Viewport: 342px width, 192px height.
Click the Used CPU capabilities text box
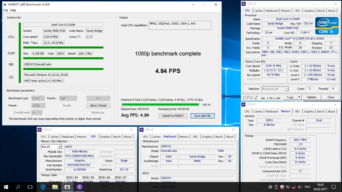[180, 25]
